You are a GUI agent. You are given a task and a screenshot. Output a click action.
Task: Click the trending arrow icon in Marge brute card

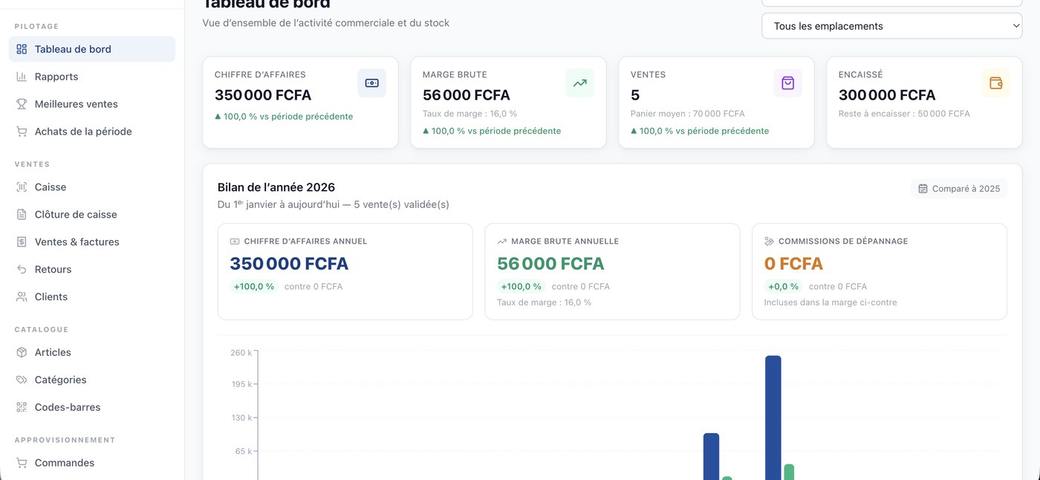pos(579,83)
